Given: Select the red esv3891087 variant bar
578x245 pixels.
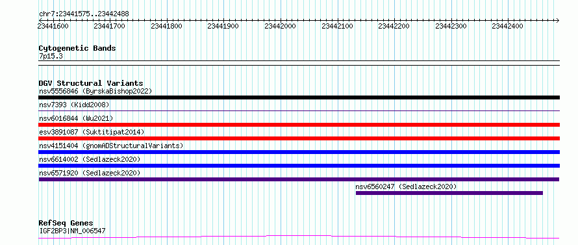Looking at the screenshot, I should click(x=299, y=138).
